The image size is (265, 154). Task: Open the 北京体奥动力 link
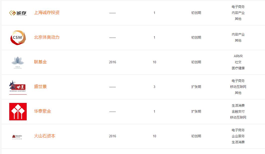coord(47,37)
